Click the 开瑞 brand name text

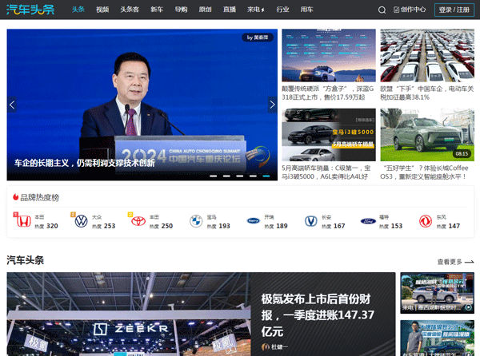pyautogui.click(x=269, y=217)
